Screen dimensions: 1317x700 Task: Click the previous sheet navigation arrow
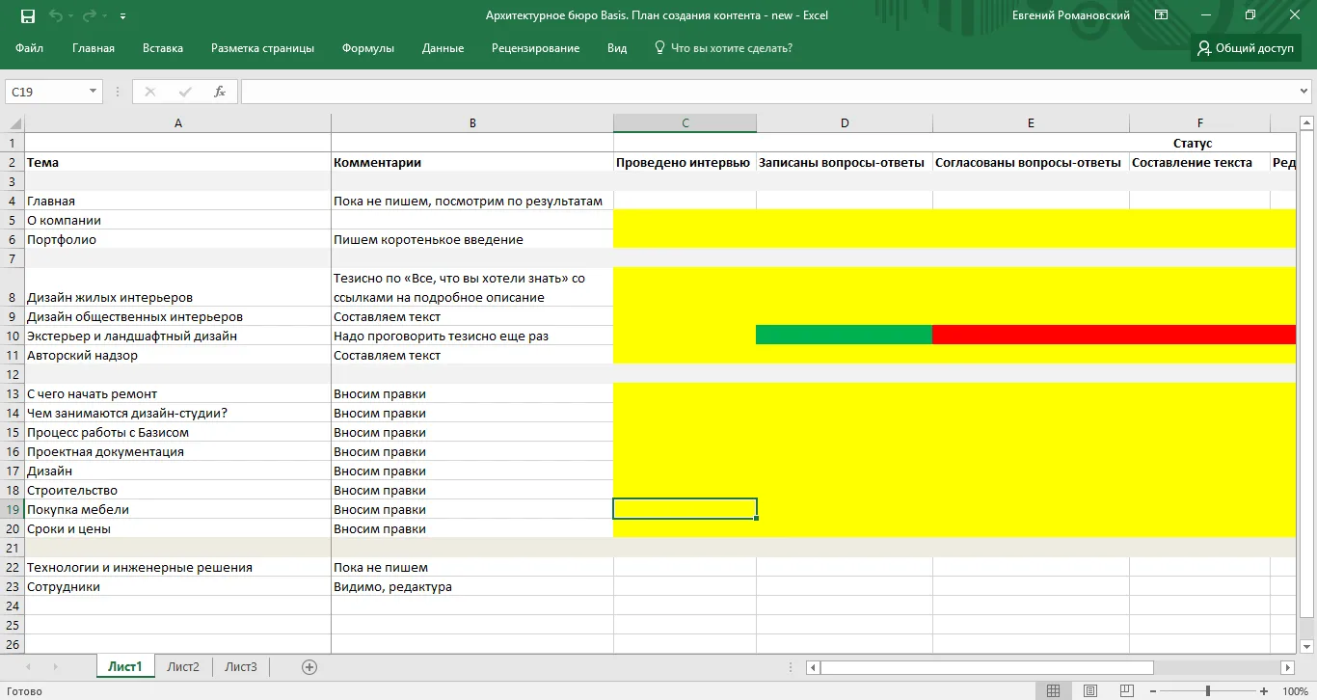[27, 666]
